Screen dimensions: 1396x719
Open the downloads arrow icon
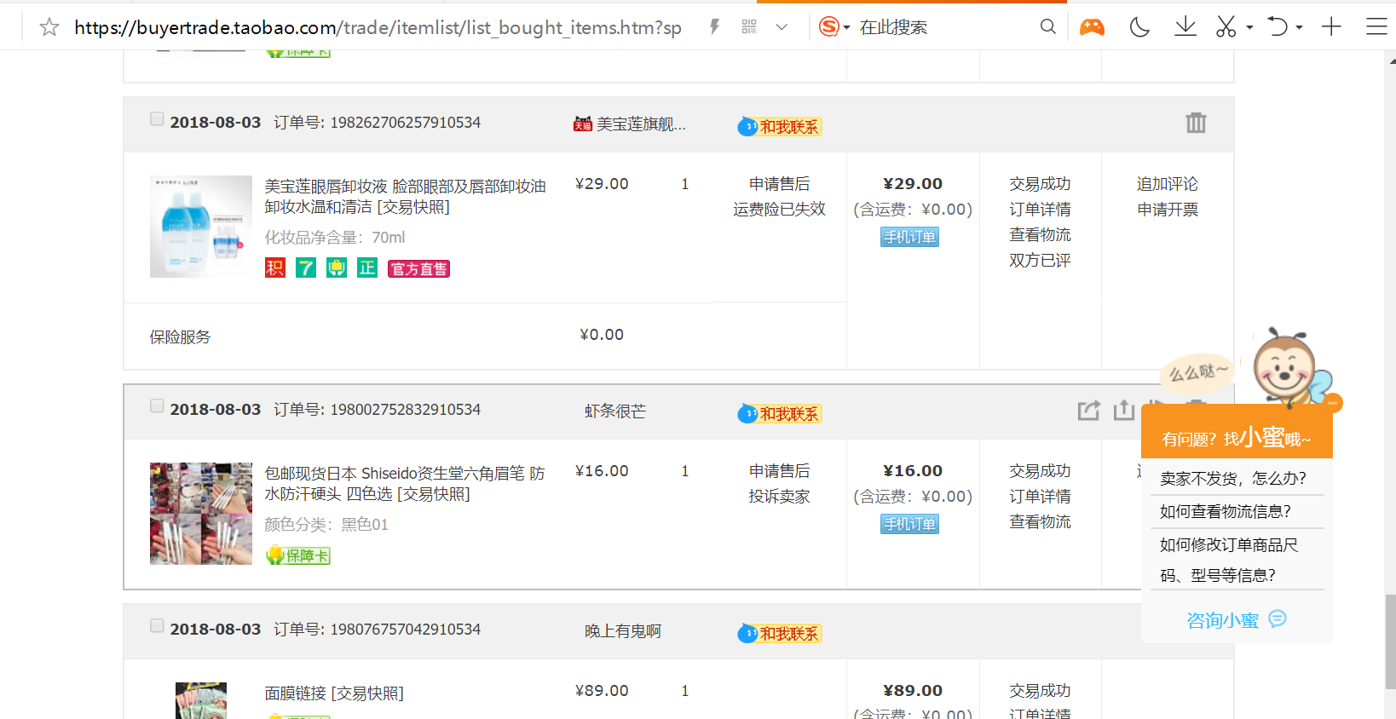tap(1185, 27)
